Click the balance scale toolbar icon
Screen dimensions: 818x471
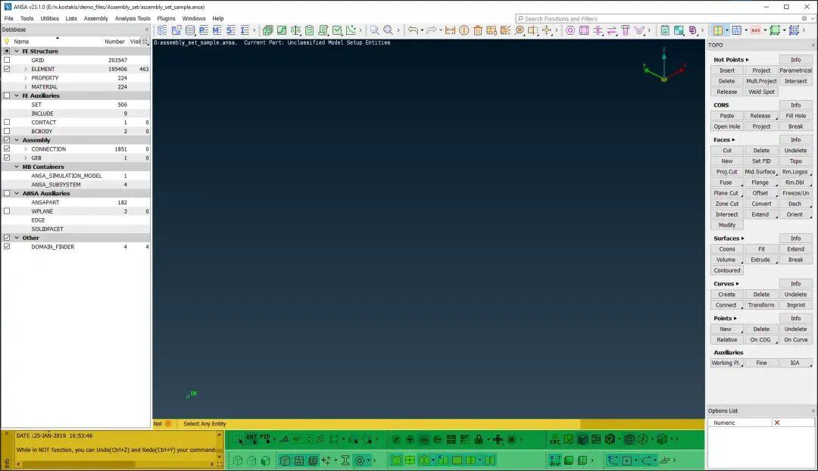296,30
